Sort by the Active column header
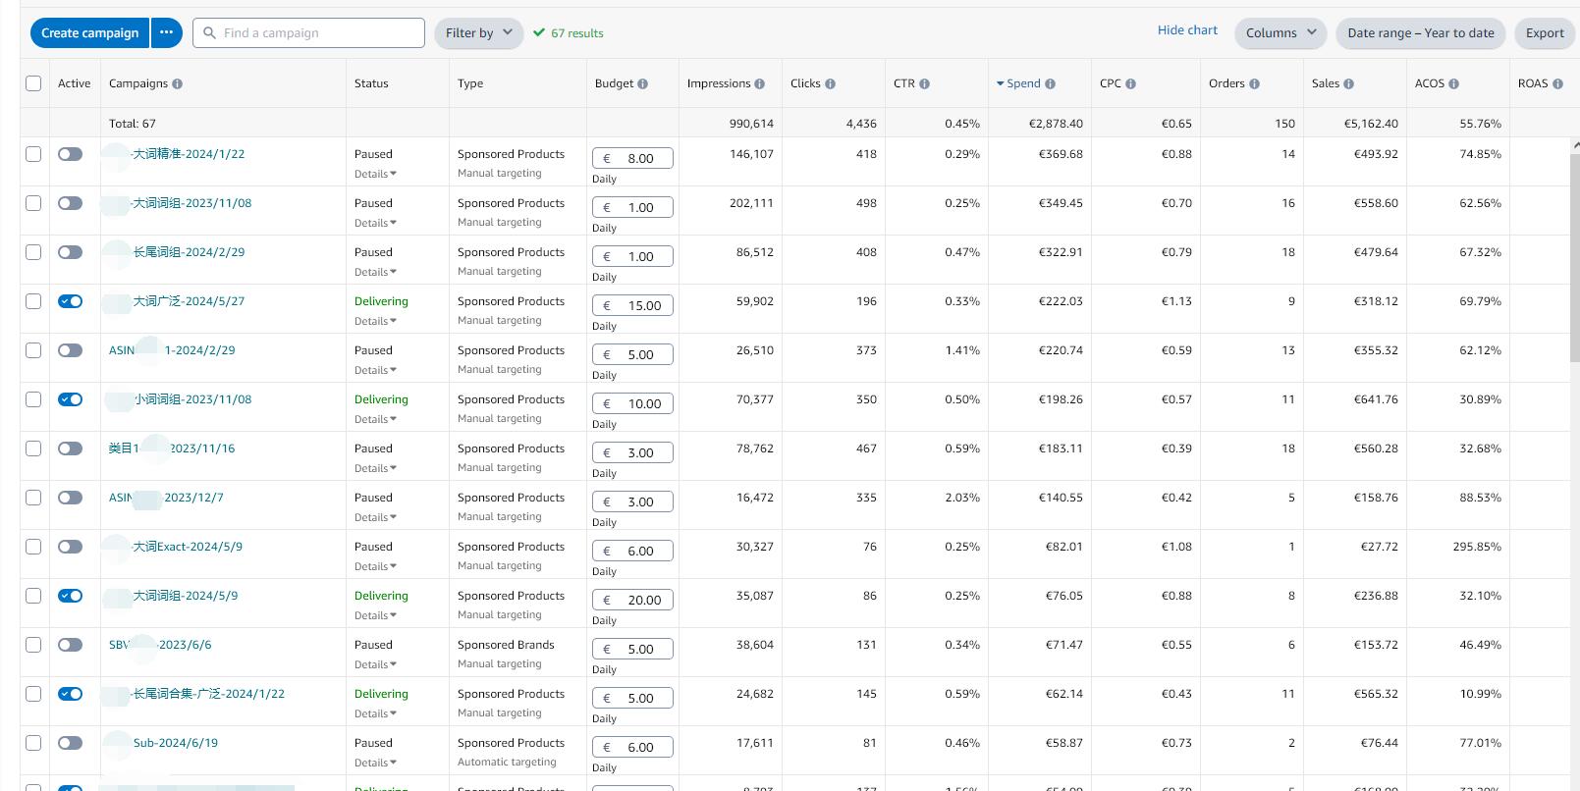Screen dimensions: 1580x791 coord(74,83)
